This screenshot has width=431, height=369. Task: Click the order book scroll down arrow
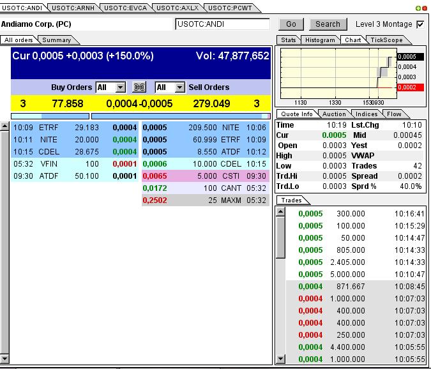4,359
